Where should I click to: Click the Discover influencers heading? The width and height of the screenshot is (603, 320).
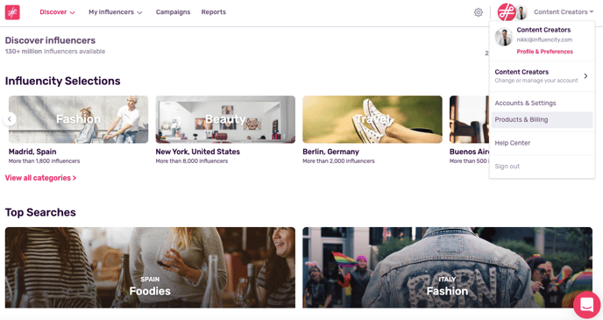click(x=50, y=40)
